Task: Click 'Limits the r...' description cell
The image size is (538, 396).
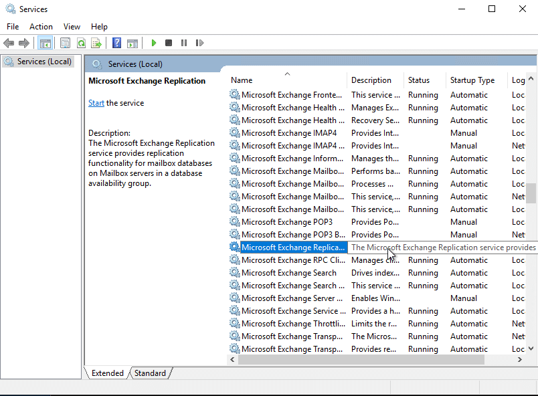Action: point(374,323)
